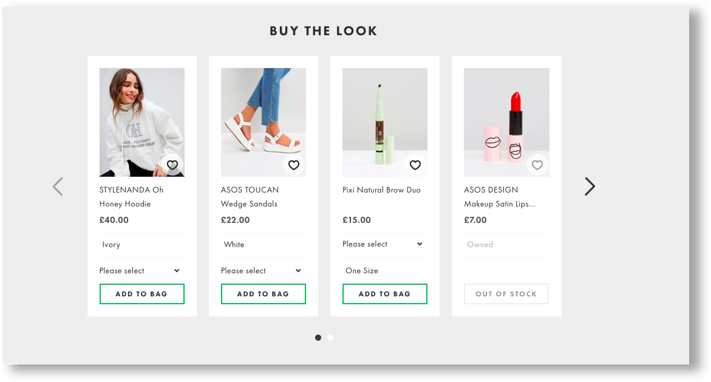Add Pixi Natural Brow Duo to wishlist

[415, 165]
